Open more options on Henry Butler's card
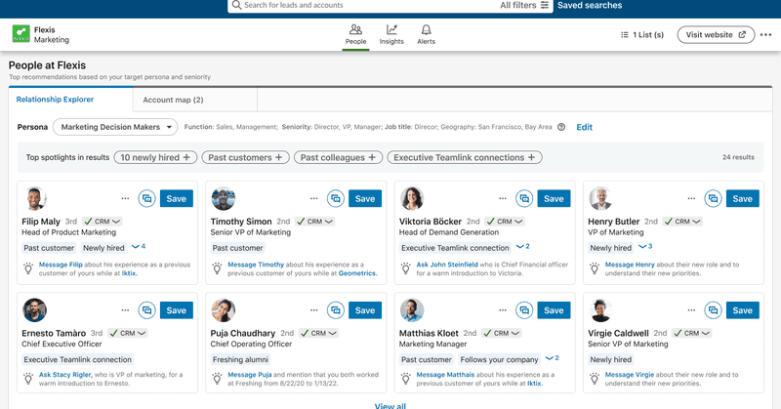The width and height of the screenshot is (781, 409). (x=691, y=199)
